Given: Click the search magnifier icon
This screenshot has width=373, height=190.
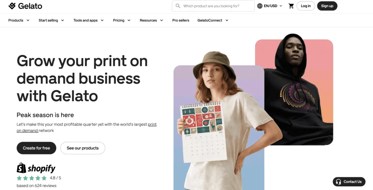Looking at the screenshot, I should pos(178,6).
